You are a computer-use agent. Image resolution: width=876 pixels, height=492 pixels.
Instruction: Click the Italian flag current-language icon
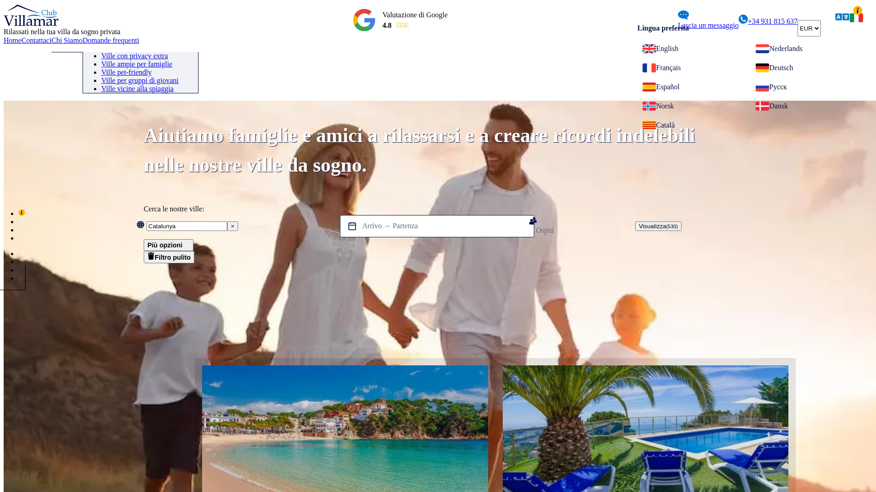click(x=856, y=18)
